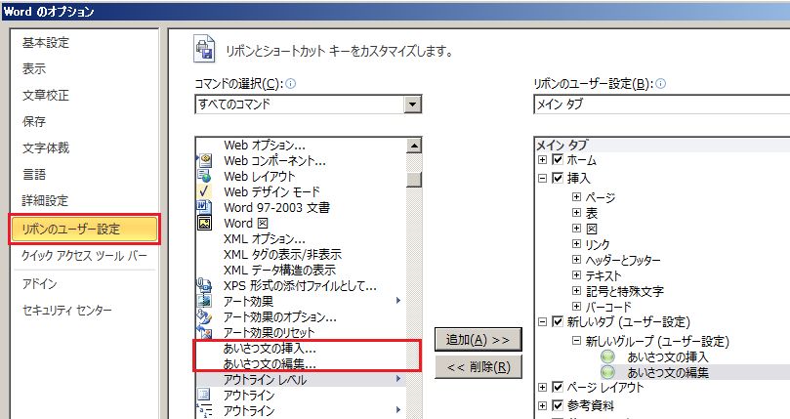Toggle the 新しいタブ (ユーザー設定) checkbox

pyautogui.click(x=558, y=321)
